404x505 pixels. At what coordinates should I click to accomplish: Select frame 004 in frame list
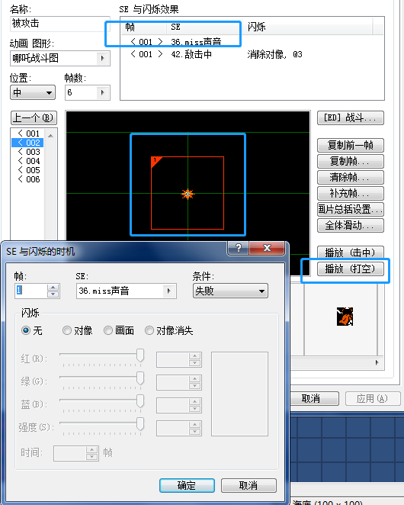[x=29, y=161]
